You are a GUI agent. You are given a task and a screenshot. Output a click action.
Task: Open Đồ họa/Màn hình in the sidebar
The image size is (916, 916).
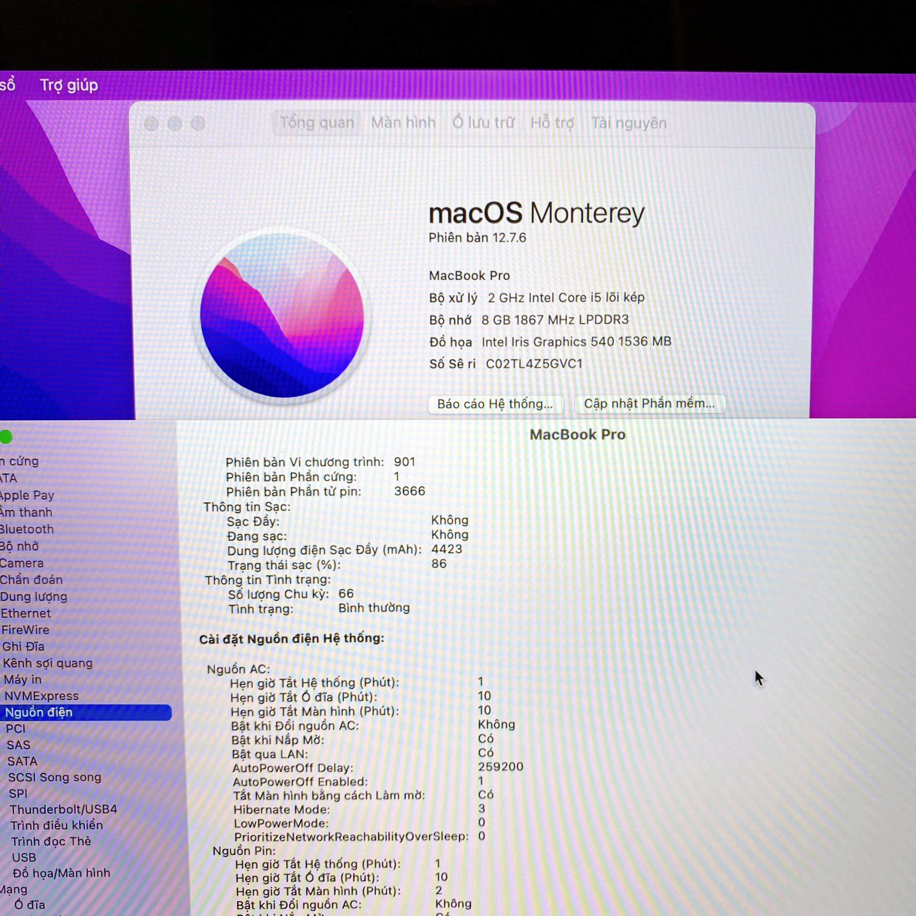pyautogui.click(x=62, y=873)
